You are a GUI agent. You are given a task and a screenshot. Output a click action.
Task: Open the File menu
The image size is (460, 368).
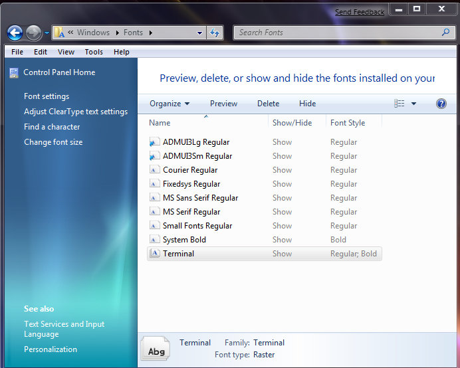(17, 52)
